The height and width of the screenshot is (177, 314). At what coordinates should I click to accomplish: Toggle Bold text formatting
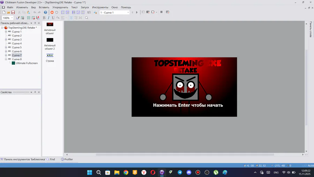click(44, 18)
